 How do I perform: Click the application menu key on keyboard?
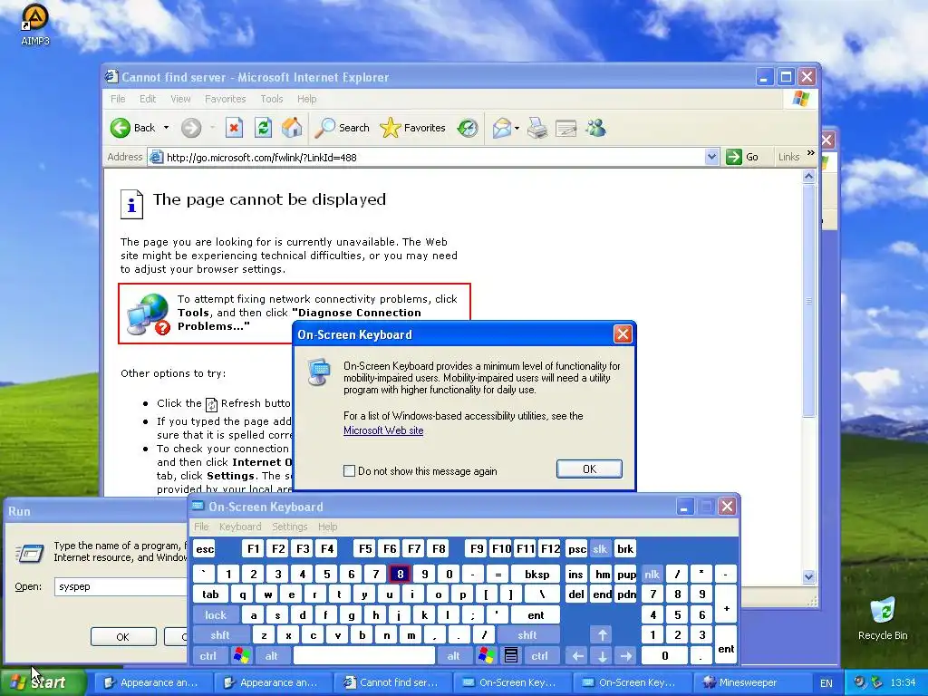[x=511, y=656]
